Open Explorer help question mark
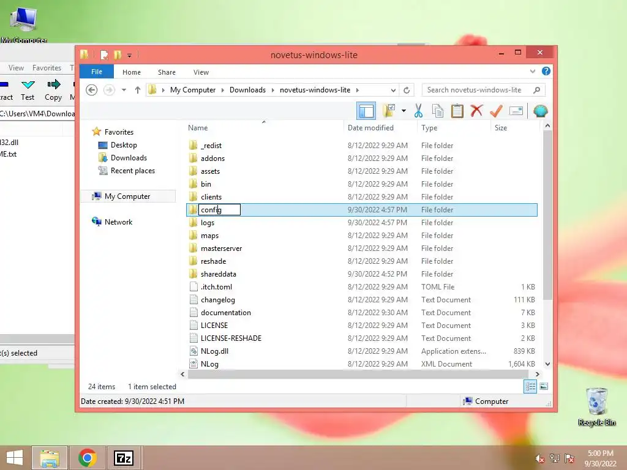Screen dimensions: 627x470 [x=546, y=71]
